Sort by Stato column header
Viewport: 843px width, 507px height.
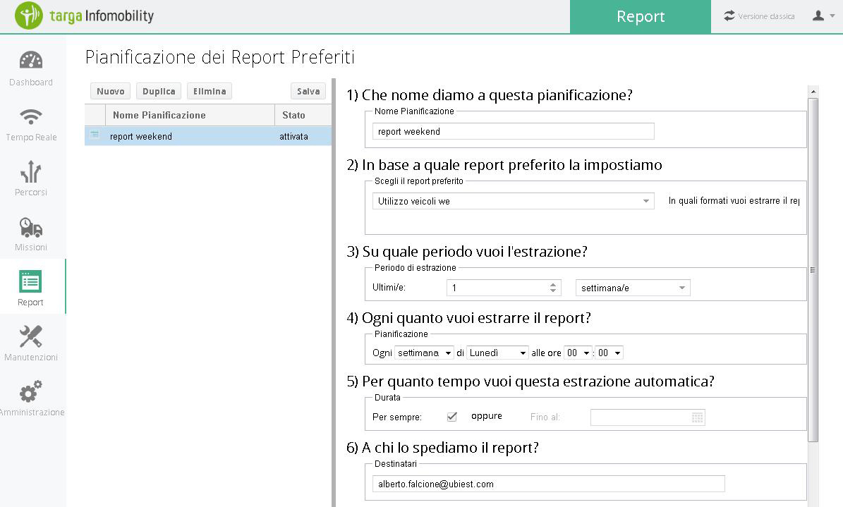click(303, 115)
